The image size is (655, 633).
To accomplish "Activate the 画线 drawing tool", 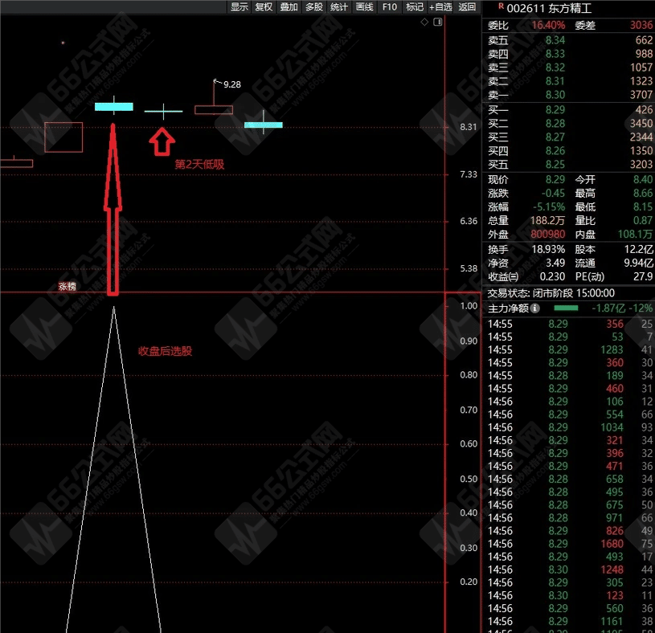I will (x=364, y=7).
